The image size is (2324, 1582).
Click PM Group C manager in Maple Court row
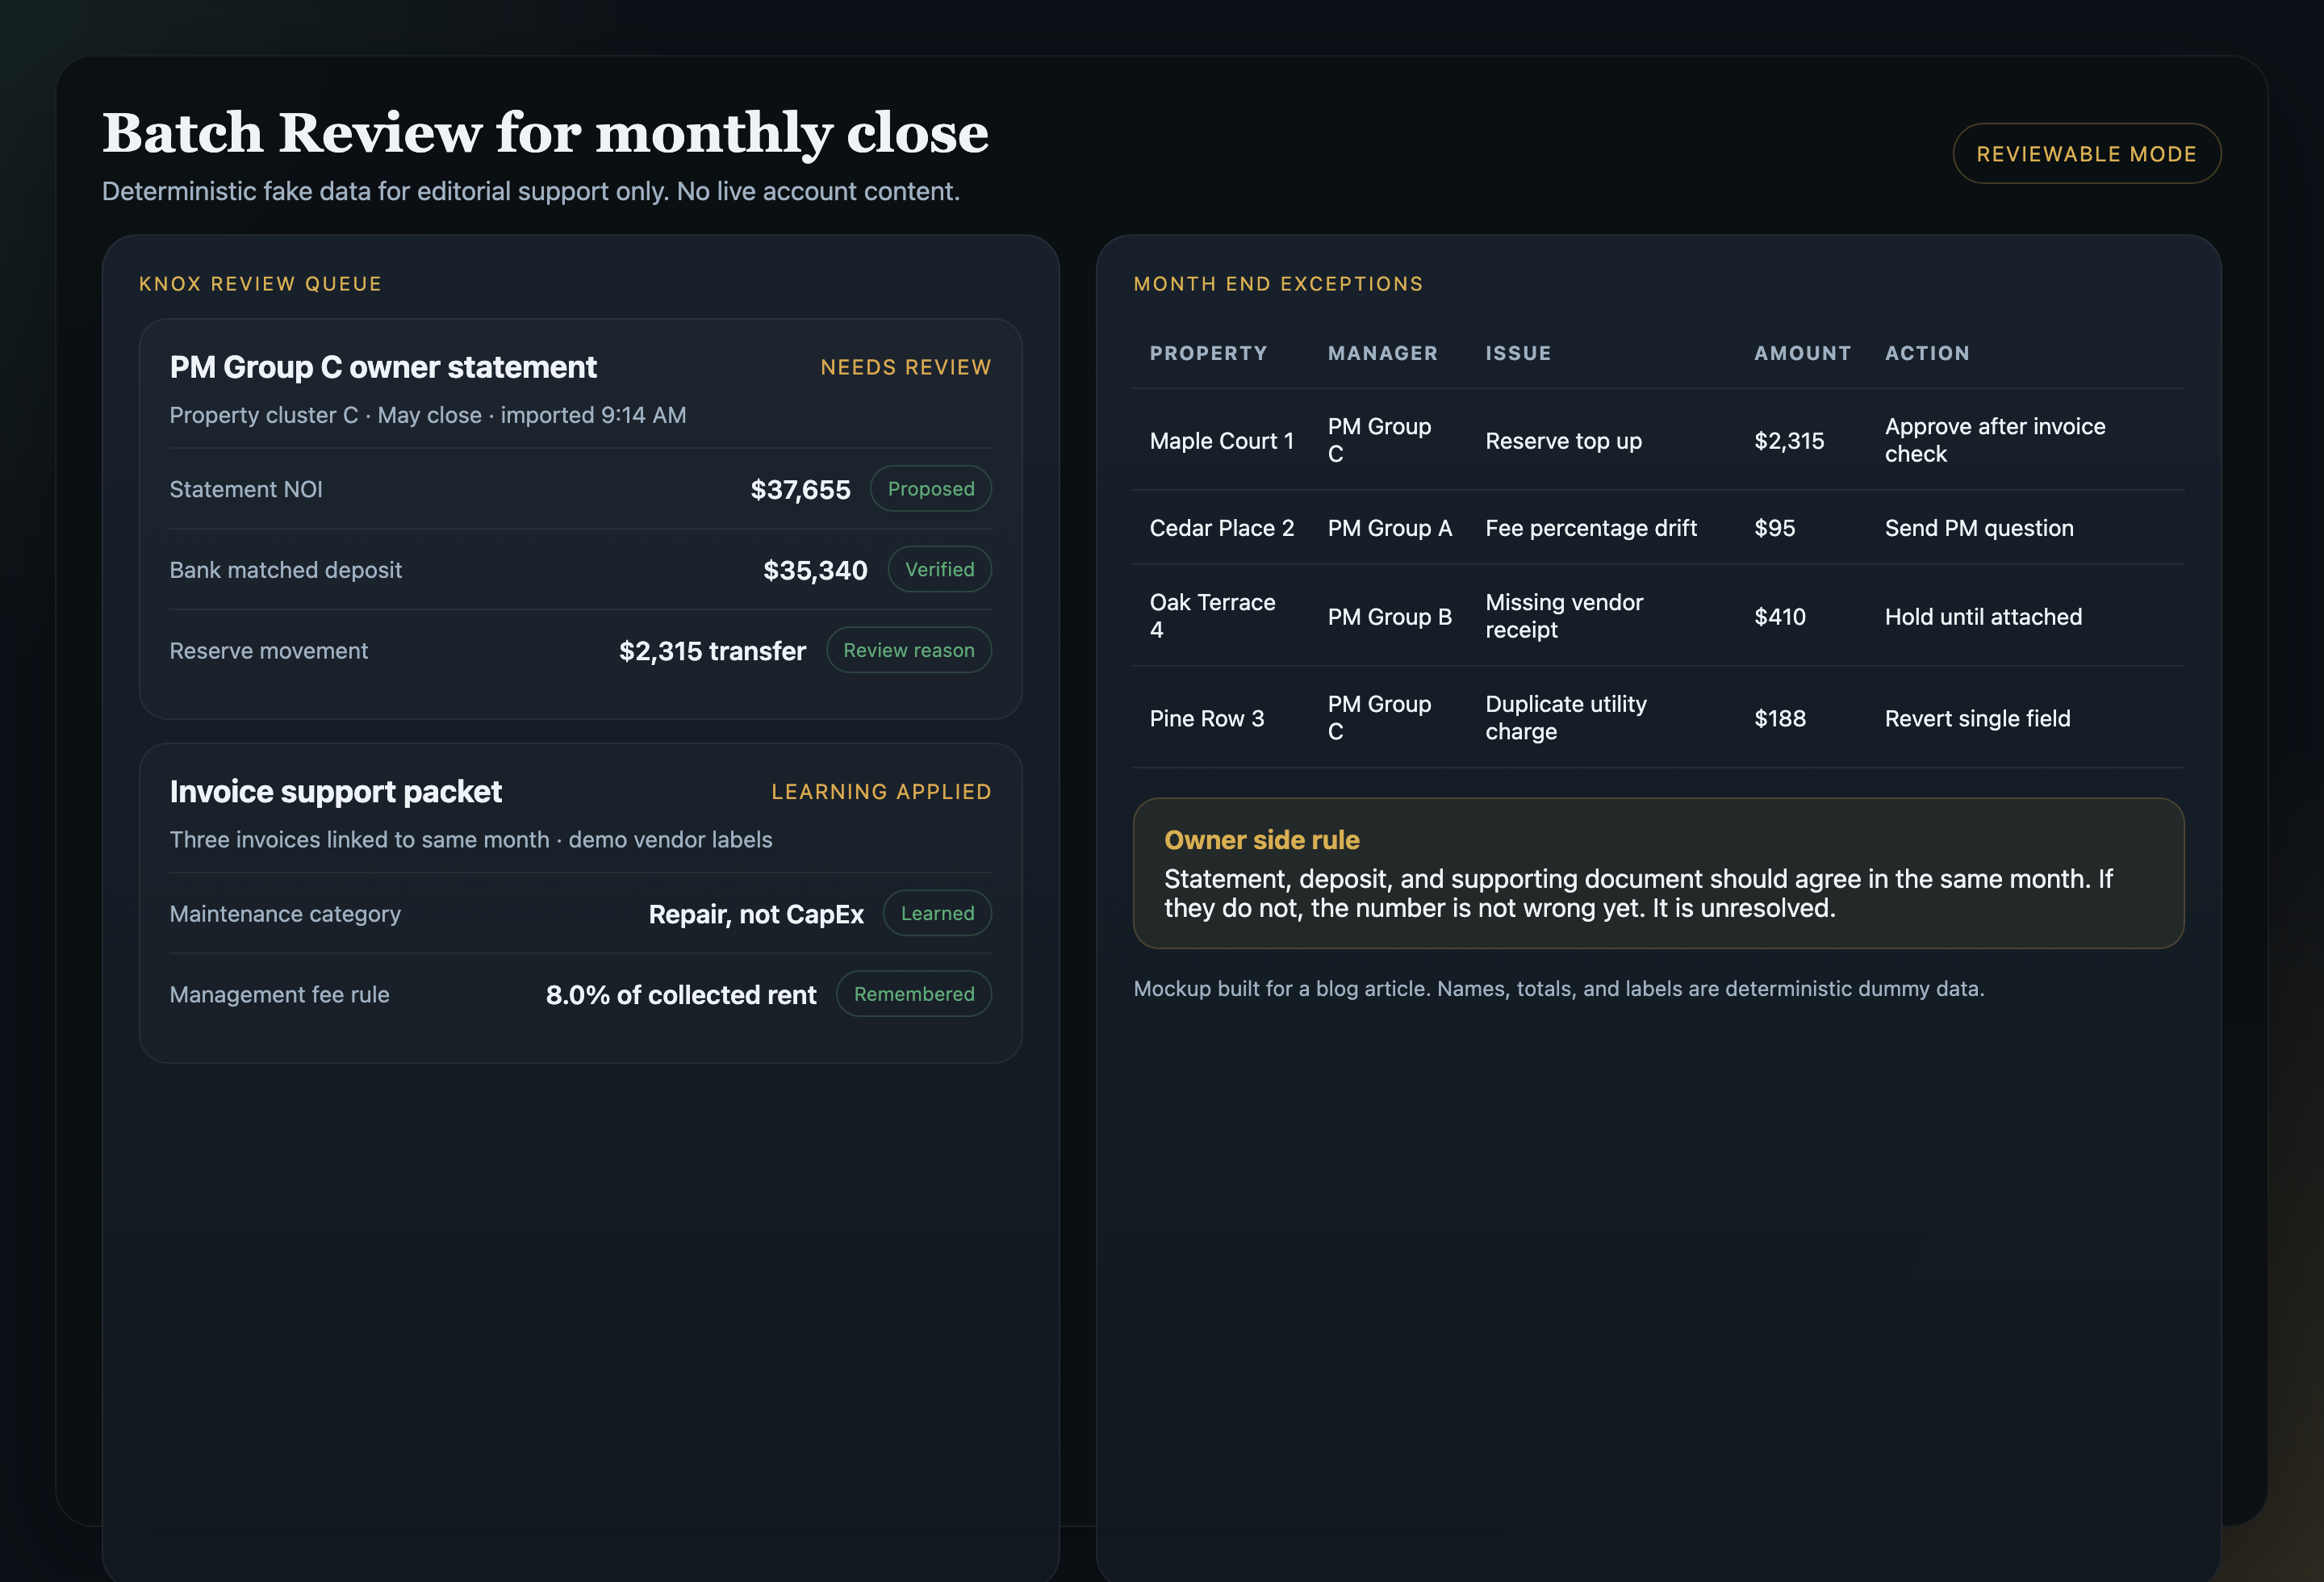[x=1380, y=440]
